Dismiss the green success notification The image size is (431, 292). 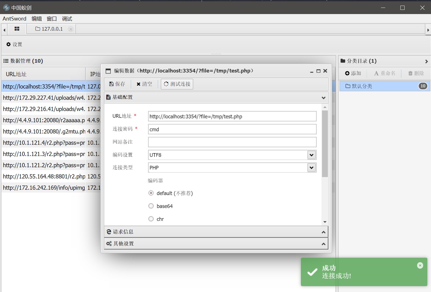point(420,266)
